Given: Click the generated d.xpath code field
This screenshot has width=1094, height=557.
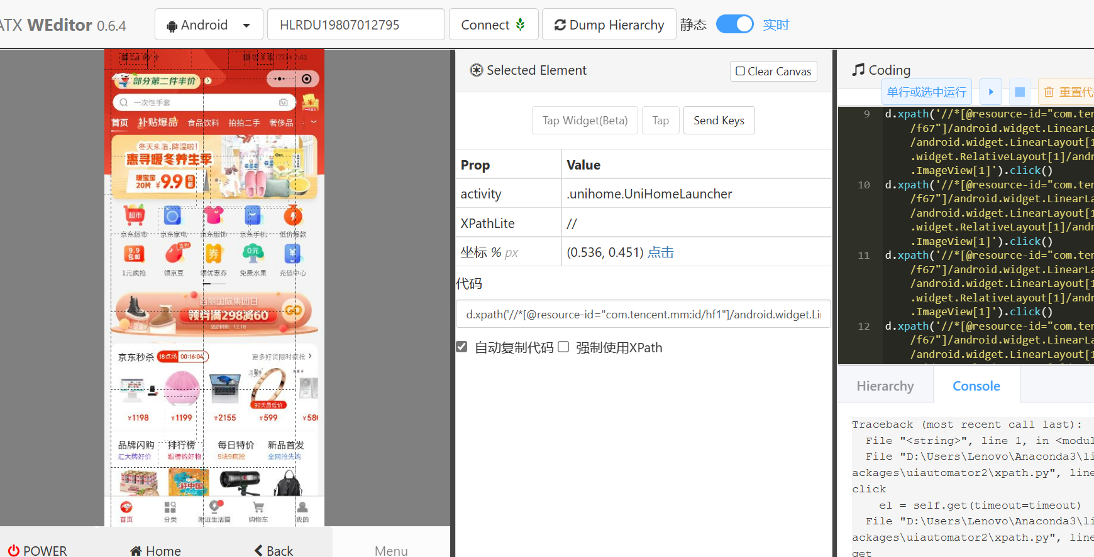Looking at the screenshot, I should tap(643, 314).
